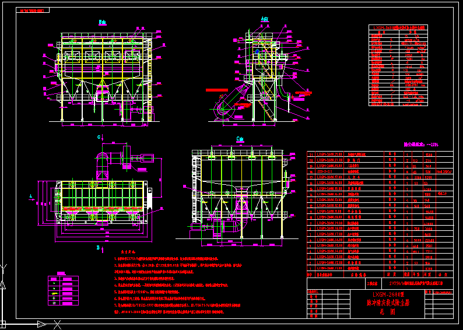Select the magenta '除尘器总重' weight note
Image resolution: width=463 pixels, height=330 pixels.
421,145
